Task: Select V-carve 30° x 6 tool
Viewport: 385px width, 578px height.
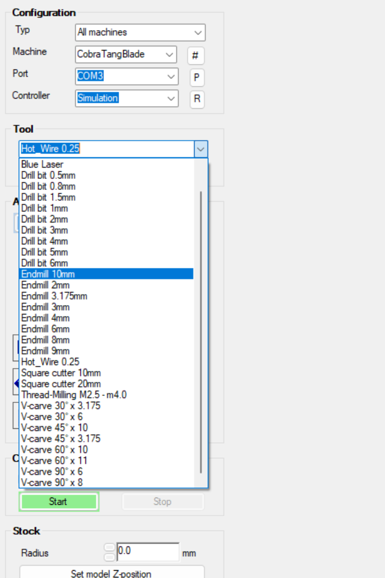Action: pos(106,416)
